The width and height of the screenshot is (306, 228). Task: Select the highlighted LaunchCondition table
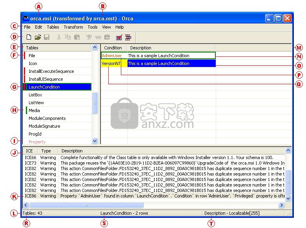pyautogui.click(x=57, y=87)
